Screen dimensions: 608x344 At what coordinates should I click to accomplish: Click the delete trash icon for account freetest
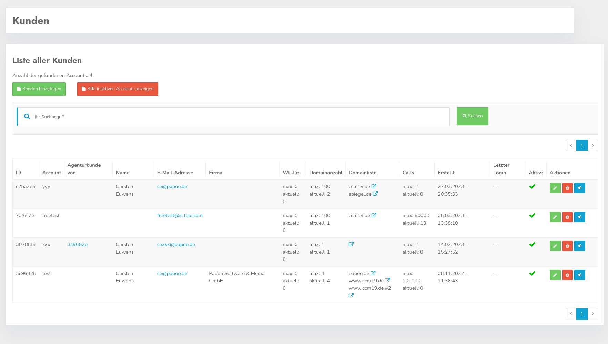pos(567,217)
